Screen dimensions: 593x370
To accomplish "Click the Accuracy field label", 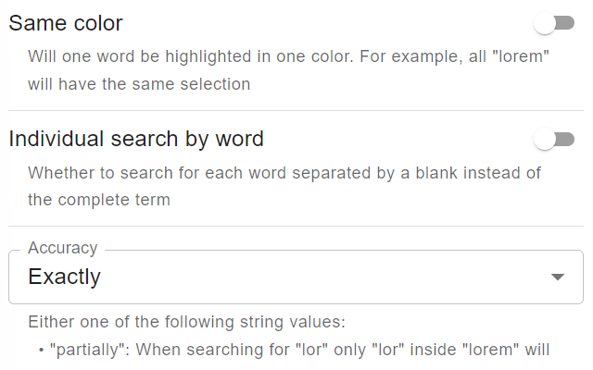I will (x=62, y=249).
